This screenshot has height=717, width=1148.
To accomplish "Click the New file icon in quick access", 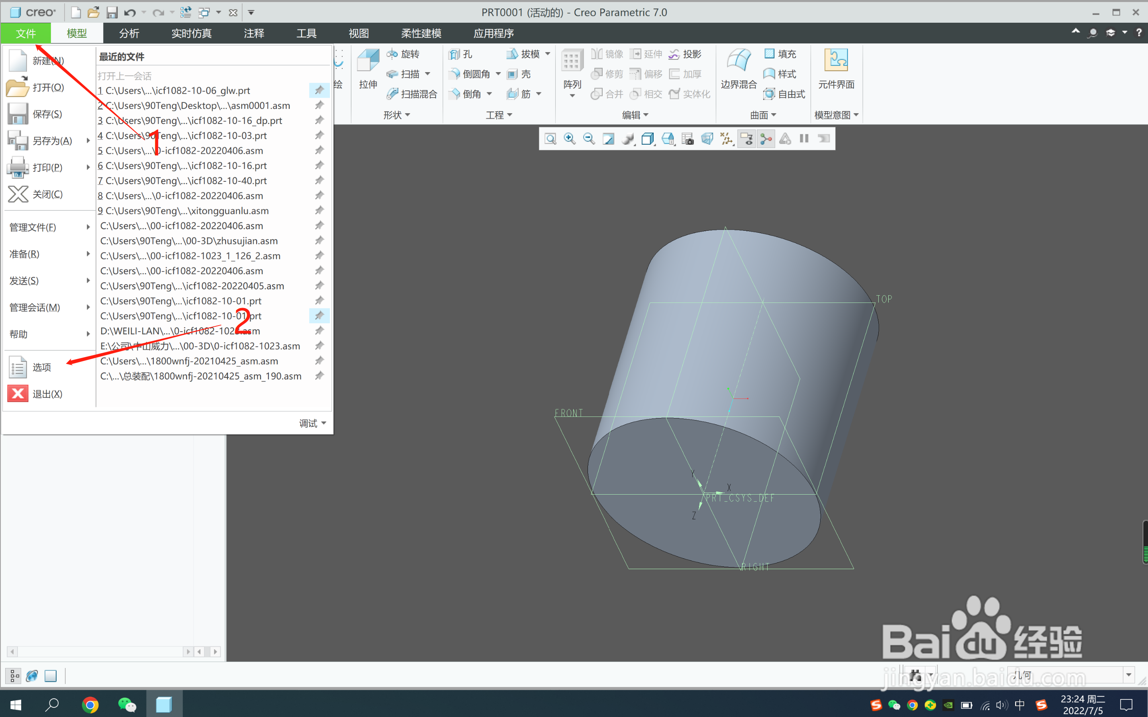I will 75,12.
